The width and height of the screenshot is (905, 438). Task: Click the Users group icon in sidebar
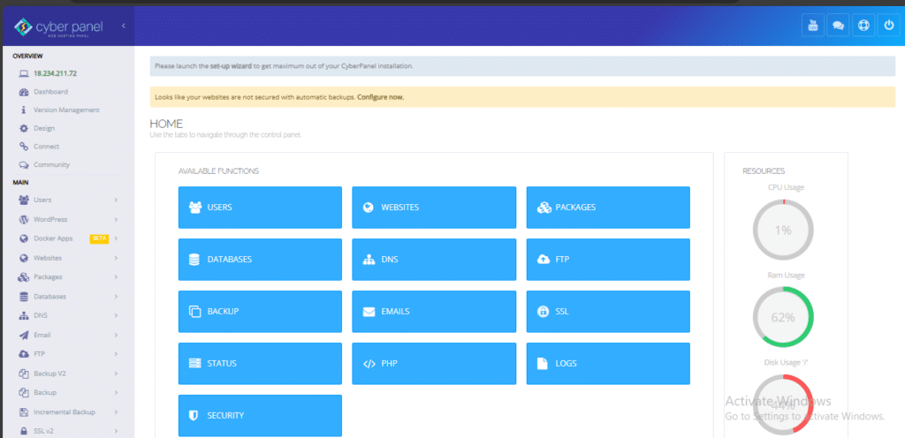click(x=24, y=200)
